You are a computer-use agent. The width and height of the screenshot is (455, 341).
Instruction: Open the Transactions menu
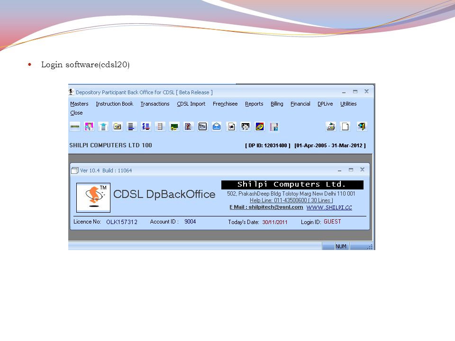pos(155,104)
